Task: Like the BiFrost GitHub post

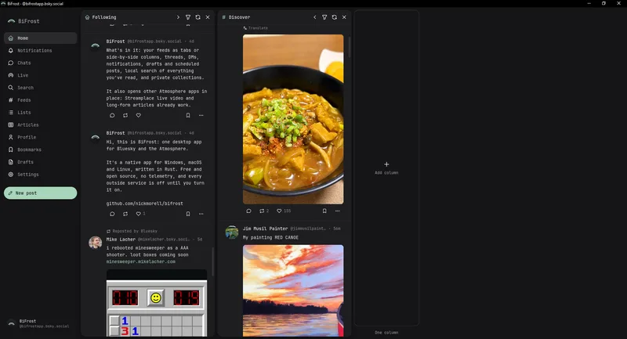Action: click(139, 214)
